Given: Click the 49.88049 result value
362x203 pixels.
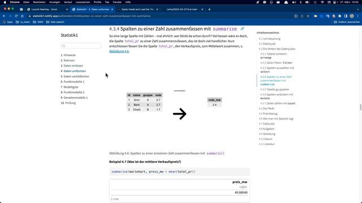Looking at the screenshot, I should (241, 192).
